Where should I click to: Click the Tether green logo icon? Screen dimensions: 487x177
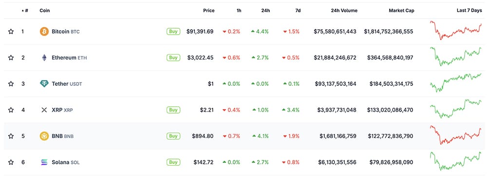point(44,84)
